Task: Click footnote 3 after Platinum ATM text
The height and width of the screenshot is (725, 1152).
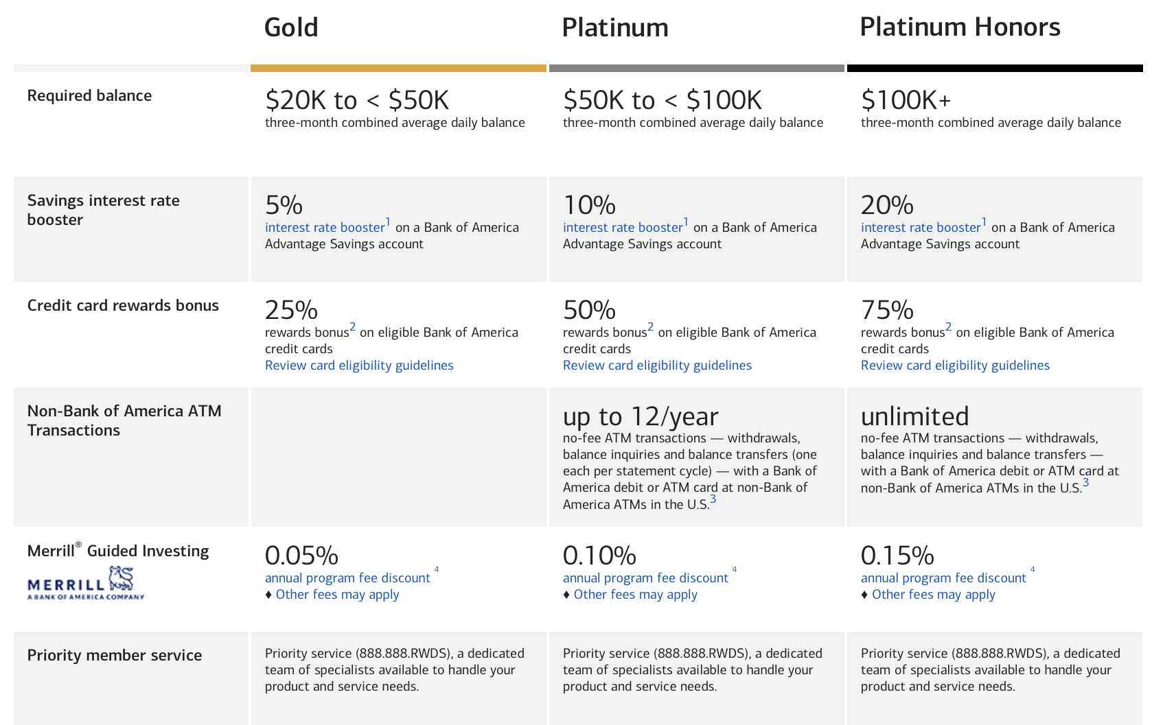Action: tap(713, 499)
